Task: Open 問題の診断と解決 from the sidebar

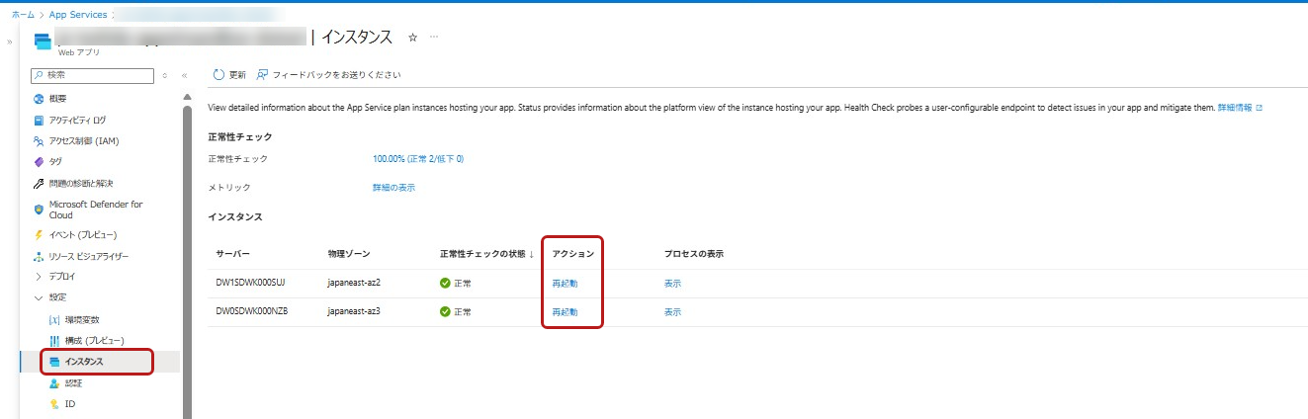Action: point(81,183)
